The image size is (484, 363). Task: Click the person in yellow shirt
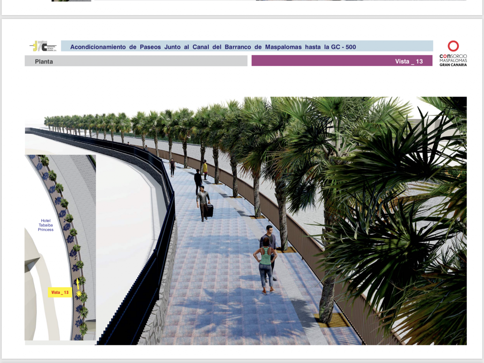coord(205,169)
